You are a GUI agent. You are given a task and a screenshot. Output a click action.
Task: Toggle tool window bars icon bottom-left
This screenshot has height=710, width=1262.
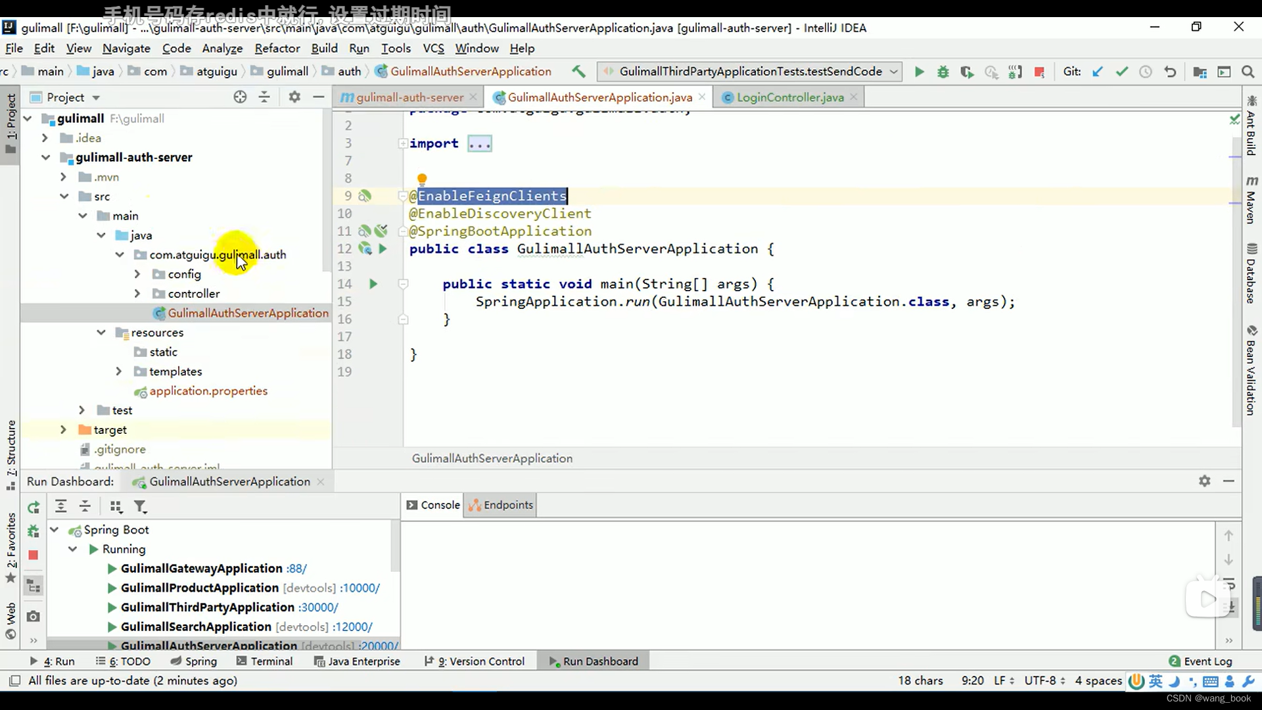coord(14,680)
